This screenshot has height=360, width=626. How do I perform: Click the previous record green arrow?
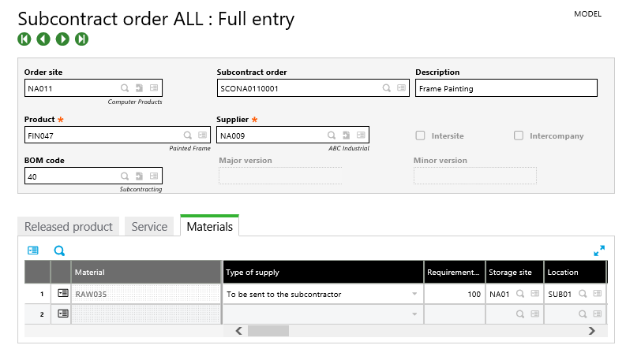click(43, 39)
